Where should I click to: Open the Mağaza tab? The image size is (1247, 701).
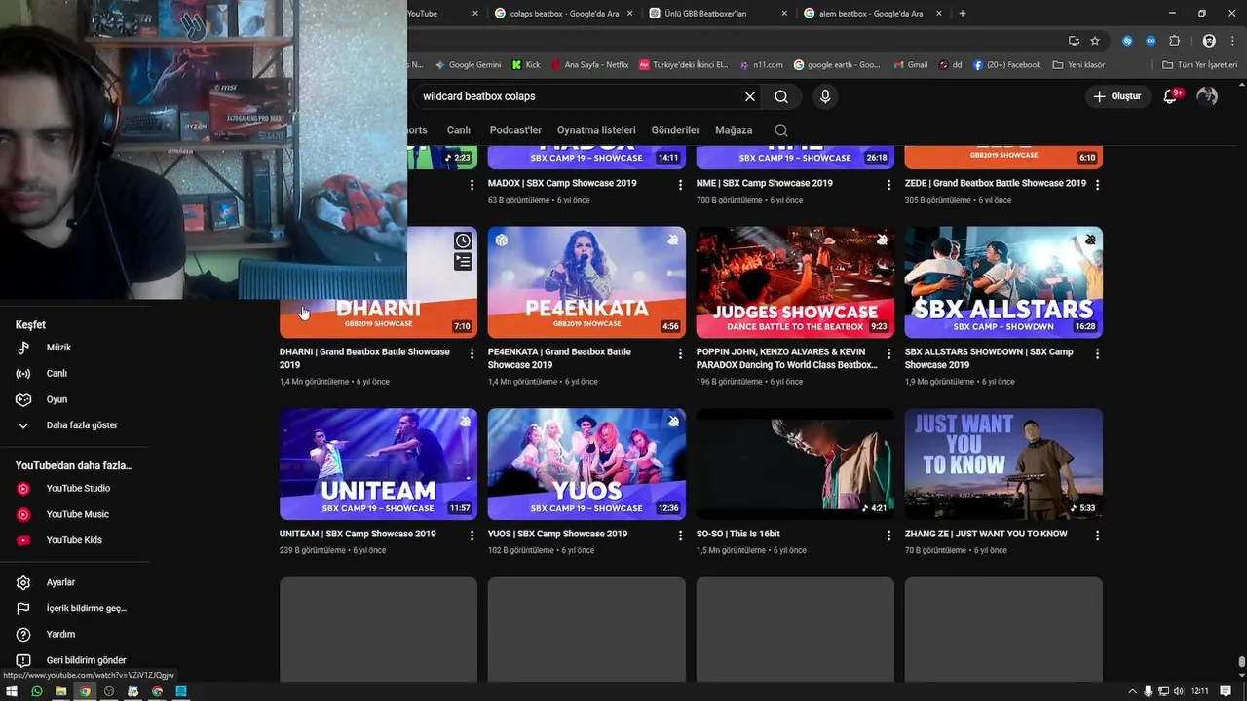734,130
